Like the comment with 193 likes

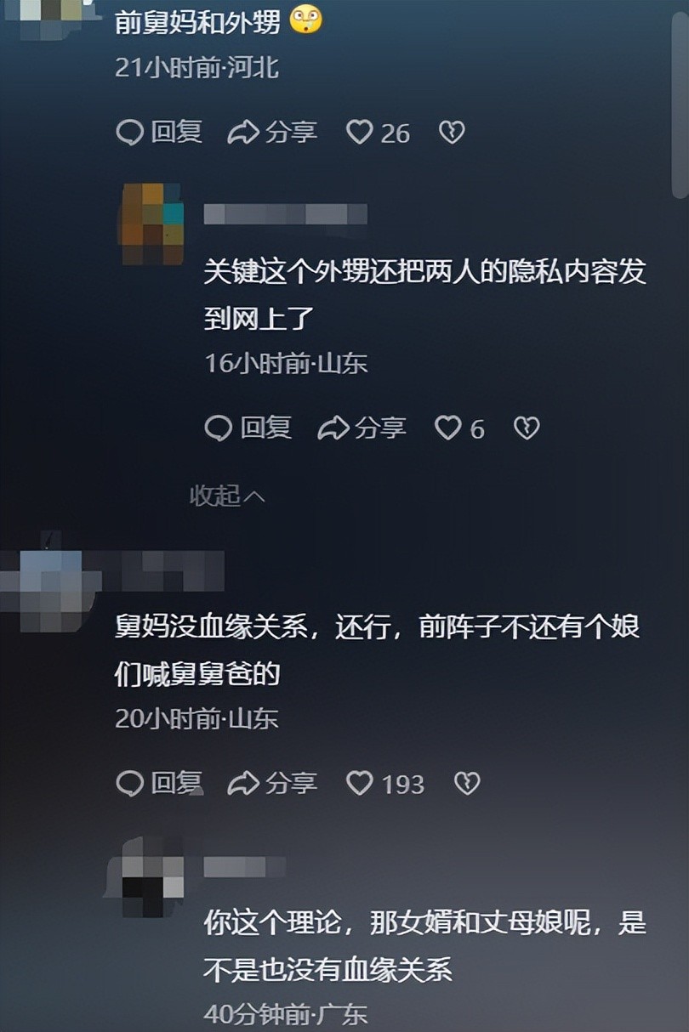[x=385, y=783]
